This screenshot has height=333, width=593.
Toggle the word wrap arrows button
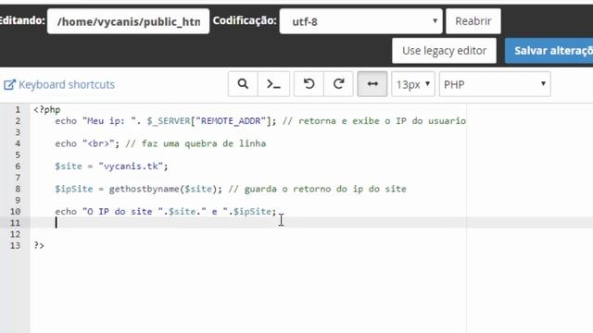372,84
